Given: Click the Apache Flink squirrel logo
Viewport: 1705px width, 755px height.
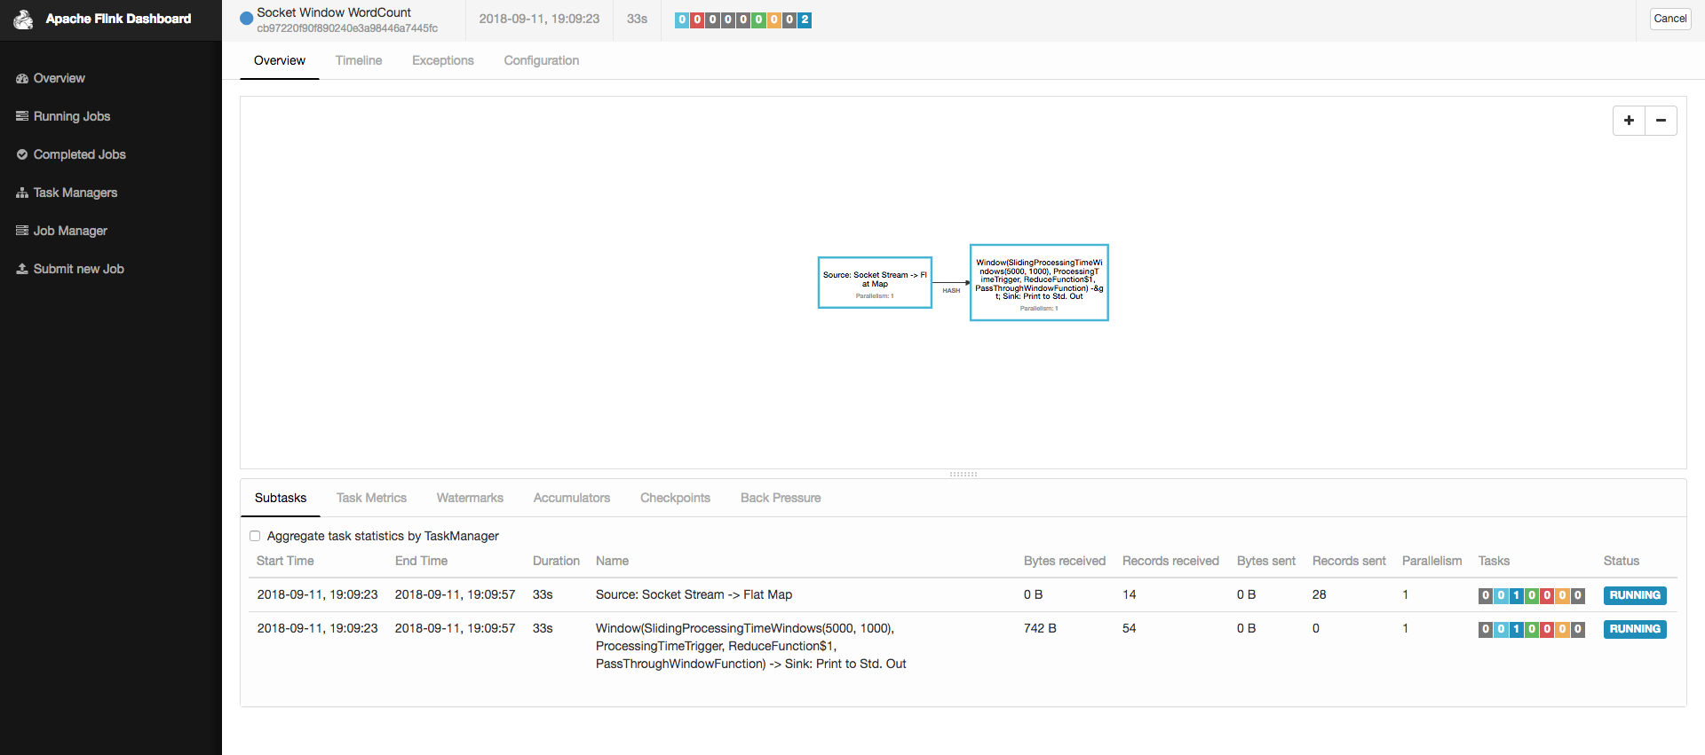Looking at the screenshot, I should [24, 19].
